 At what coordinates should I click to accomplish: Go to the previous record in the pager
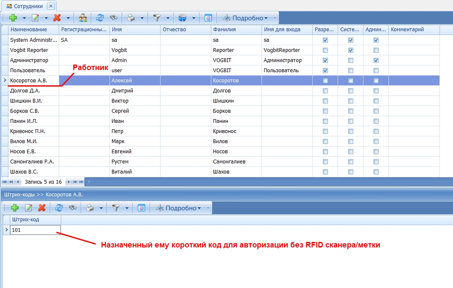pos(18,182)
